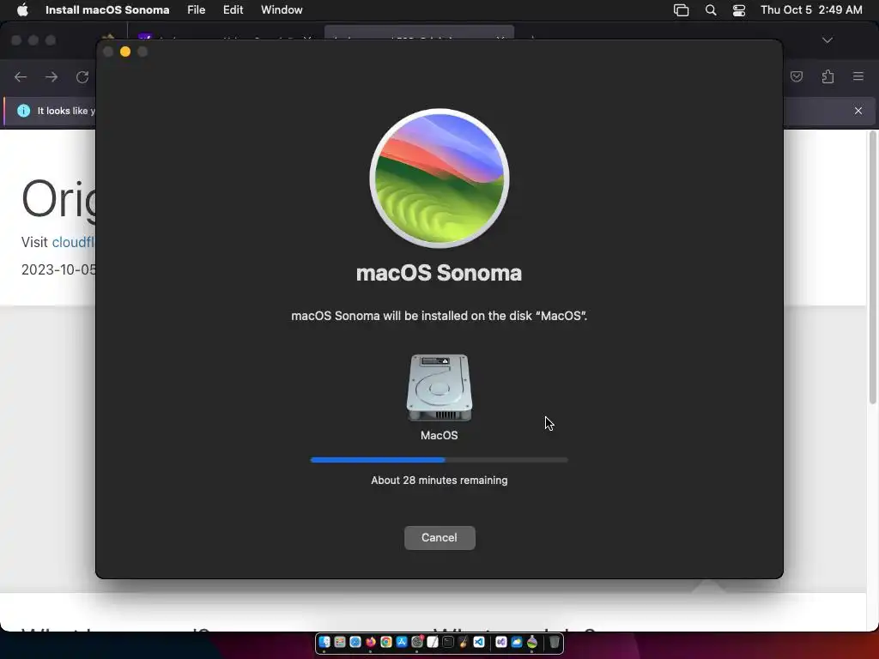Open Firefox extensions menu

click(827, 76)
